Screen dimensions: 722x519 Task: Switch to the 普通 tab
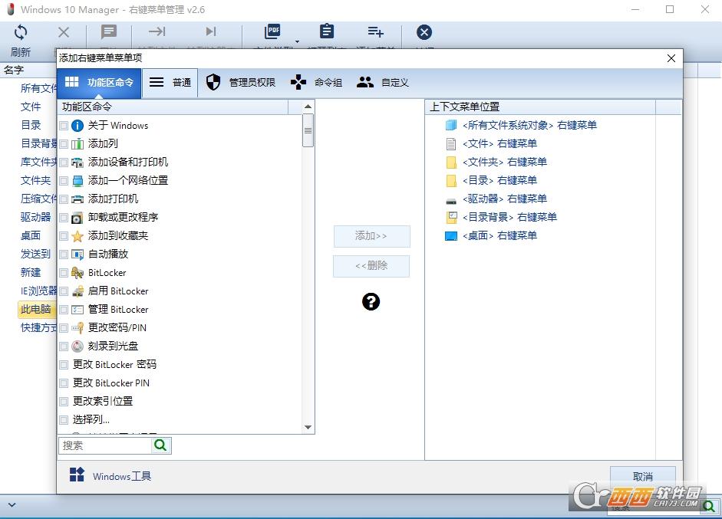point(170,83)
